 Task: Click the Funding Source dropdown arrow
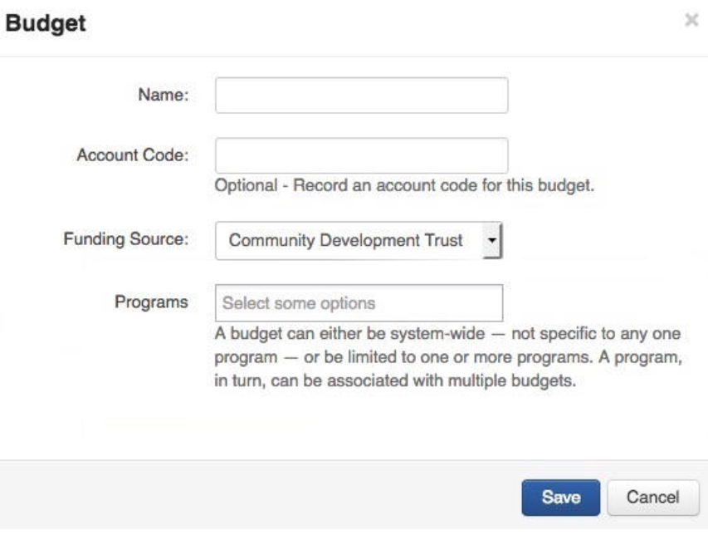(492, 240)
